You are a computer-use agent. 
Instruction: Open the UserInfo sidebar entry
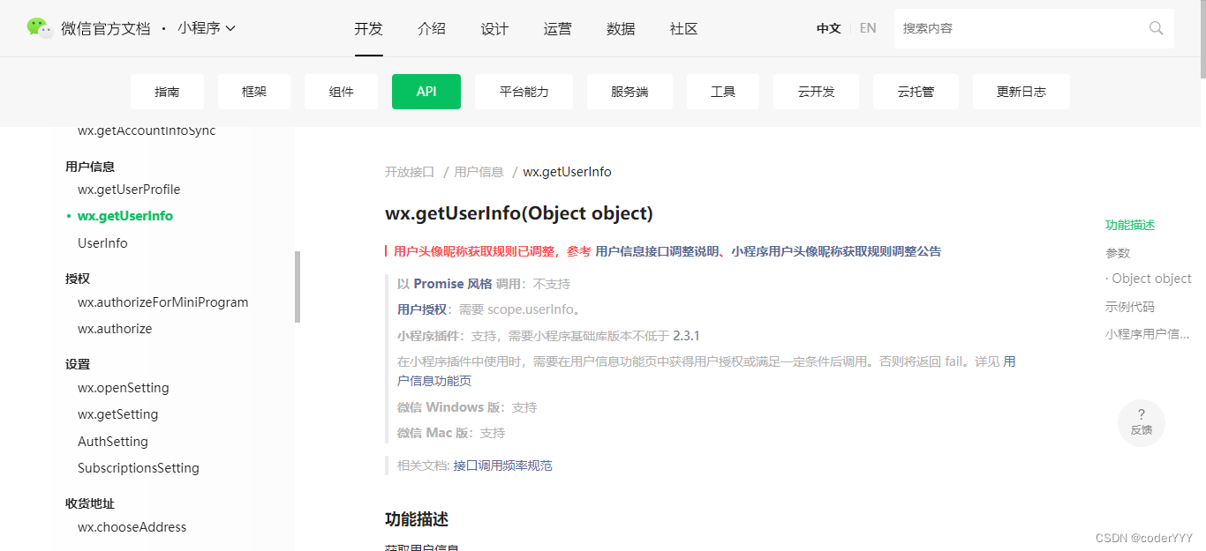point(102,242)
